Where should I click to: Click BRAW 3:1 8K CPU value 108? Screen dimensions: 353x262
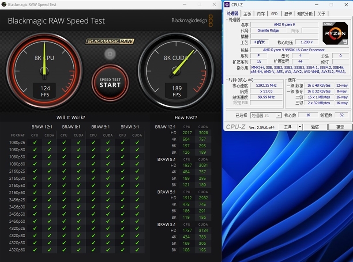[186, 250]
